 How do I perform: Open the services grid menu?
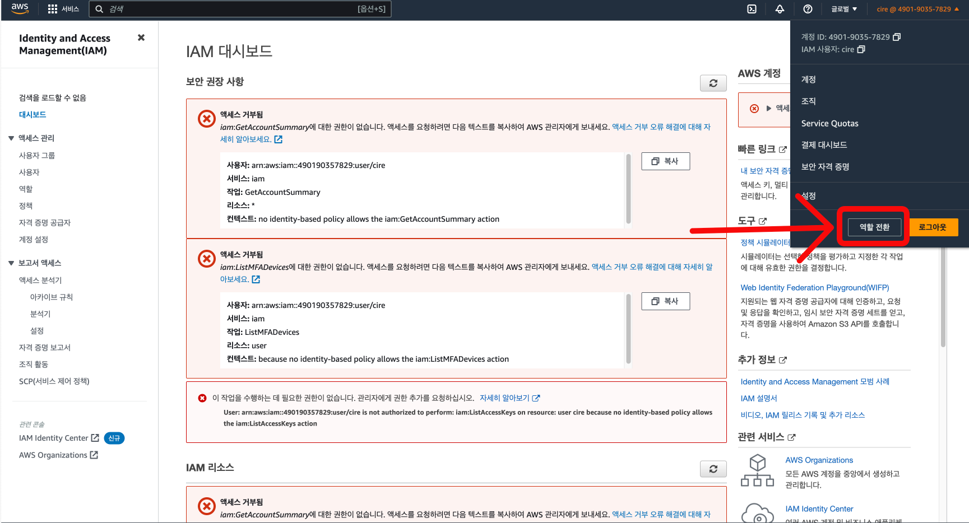[53, 9]
